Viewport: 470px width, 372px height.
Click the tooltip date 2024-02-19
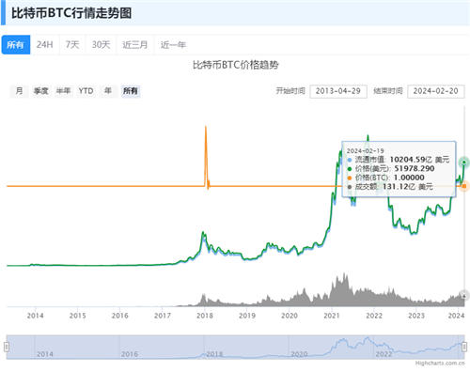tap(365, 151)
